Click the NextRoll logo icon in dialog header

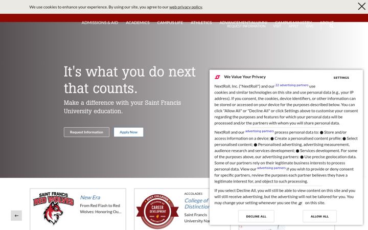click(x=218, y=77)
